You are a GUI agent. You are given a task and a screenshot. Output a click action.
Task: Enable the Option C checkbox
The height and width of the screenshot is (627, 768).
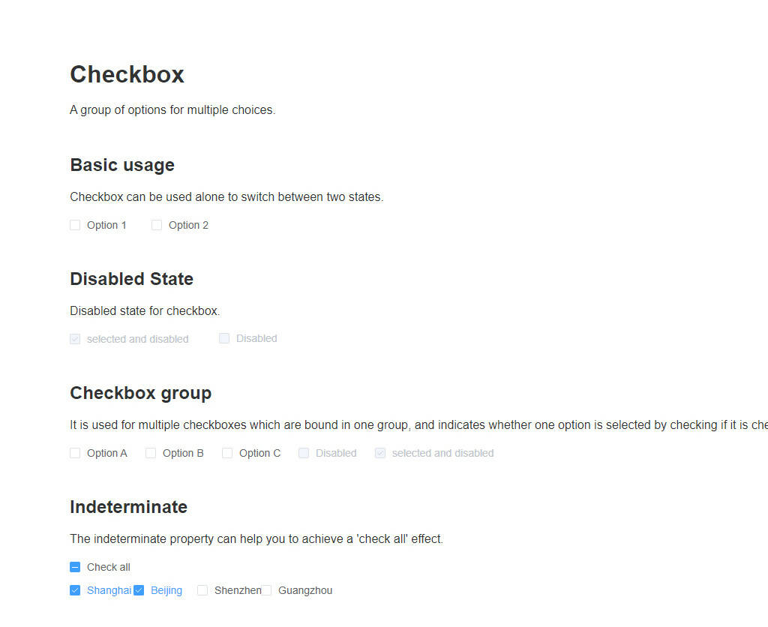pos(227,453)
